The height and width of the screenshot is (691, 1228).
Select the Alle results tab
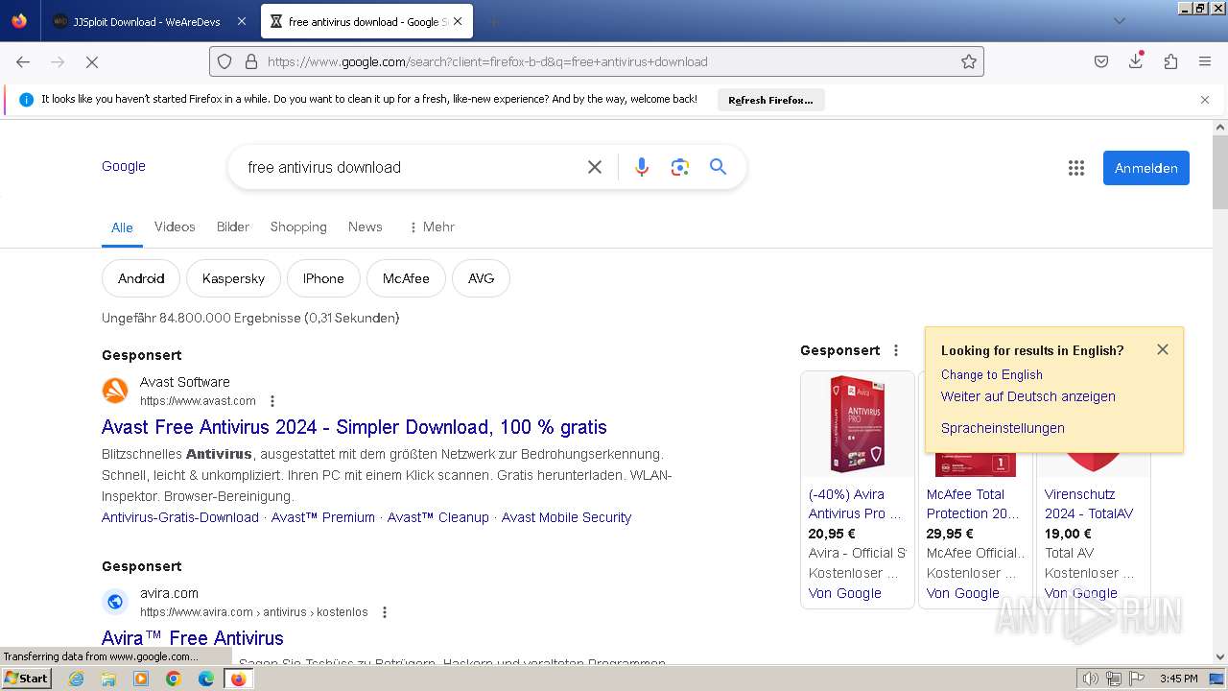[x=122, y=227]
